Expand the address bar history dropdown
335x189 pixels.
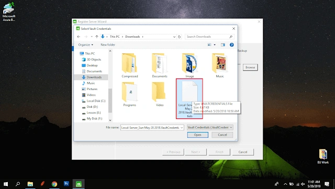pos(174,37)
